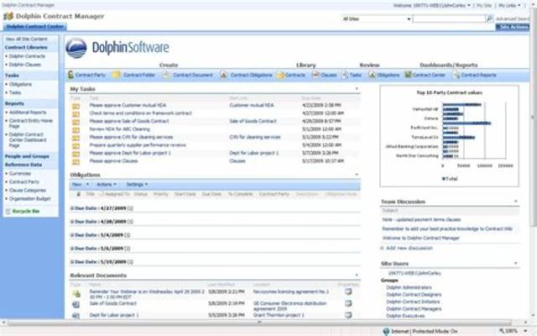Click properties icon for Sale of Goods Contract row
Image resolution: width=537 pixels, height=336 pixels.
click(348, 303)
